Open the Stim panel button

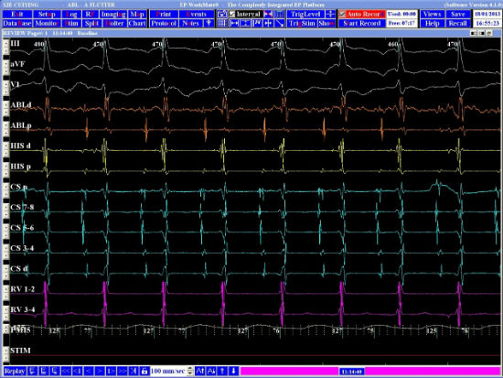(71, 24)
